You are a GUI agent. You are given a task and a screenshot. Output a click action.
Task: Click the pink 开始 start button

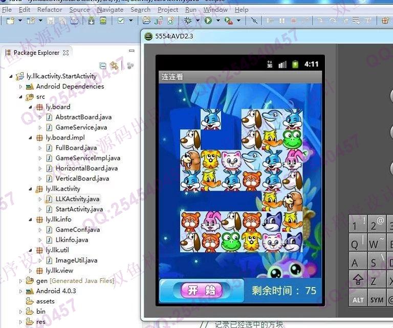click(201, 291)
